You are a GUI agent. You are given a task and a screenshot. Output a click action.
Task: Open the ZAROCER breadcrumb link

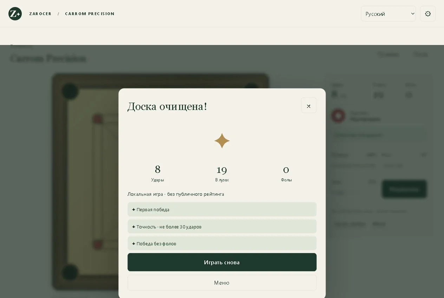coord(40,14)
